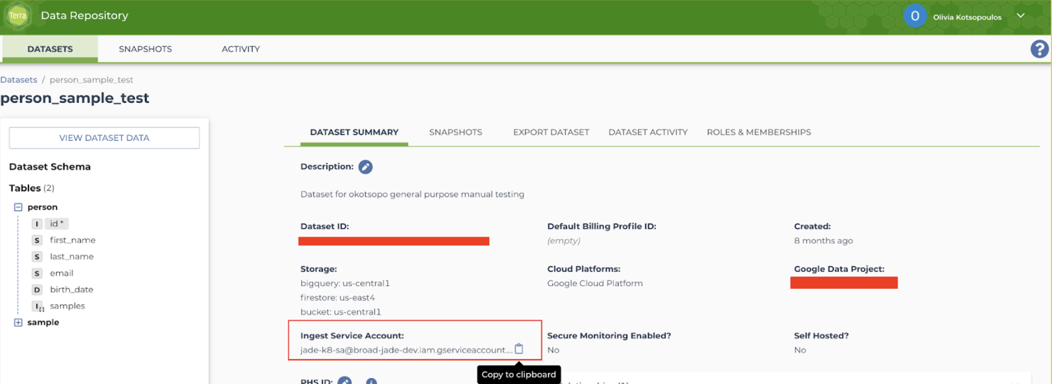Viewport: 1052px width, 384px height.
Task: Open the Activity top tab
Action: point(241,49)
